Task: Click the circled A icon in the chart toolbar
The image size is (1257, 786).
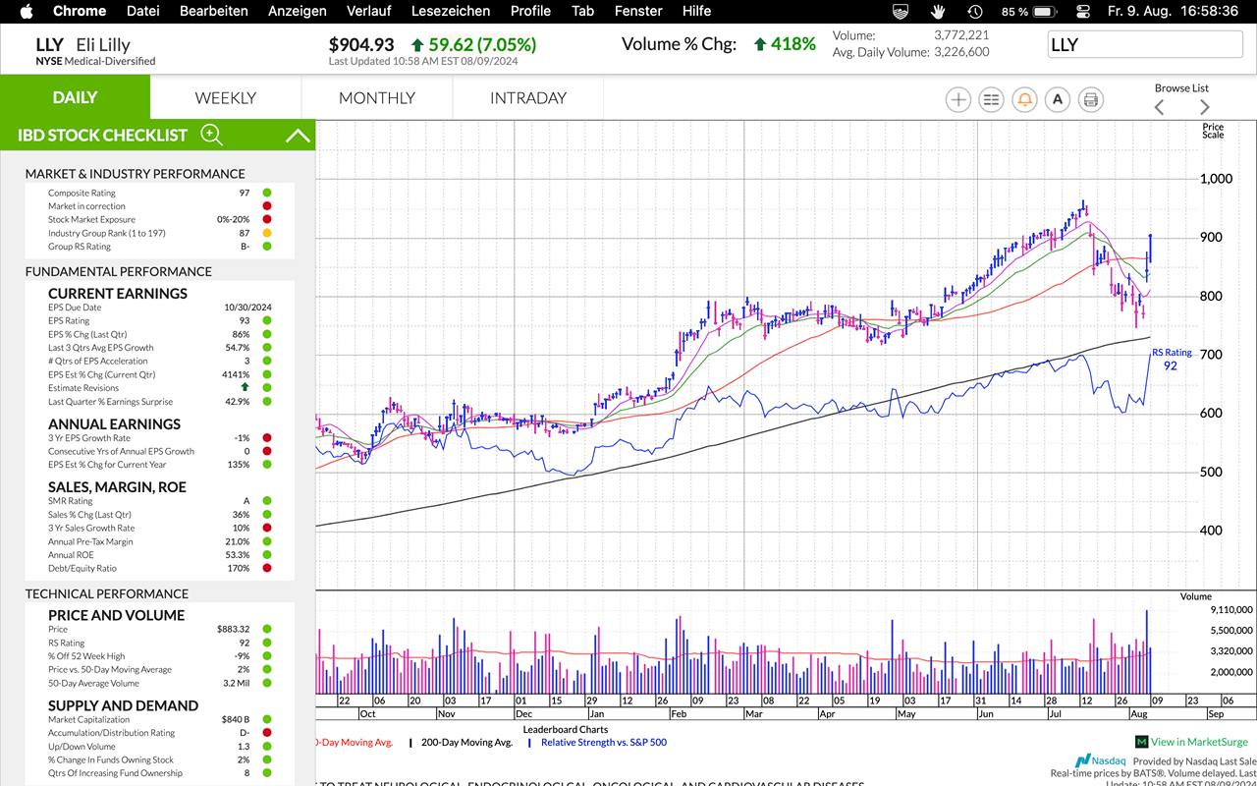Action: point(1058,99)
